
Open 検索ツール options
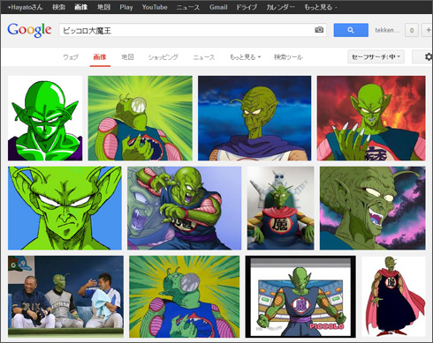[x=288, y=57]
